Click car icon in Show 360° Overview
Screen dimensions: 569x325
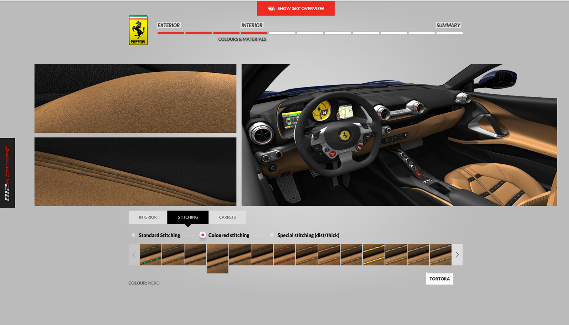(x=271, y=9)
